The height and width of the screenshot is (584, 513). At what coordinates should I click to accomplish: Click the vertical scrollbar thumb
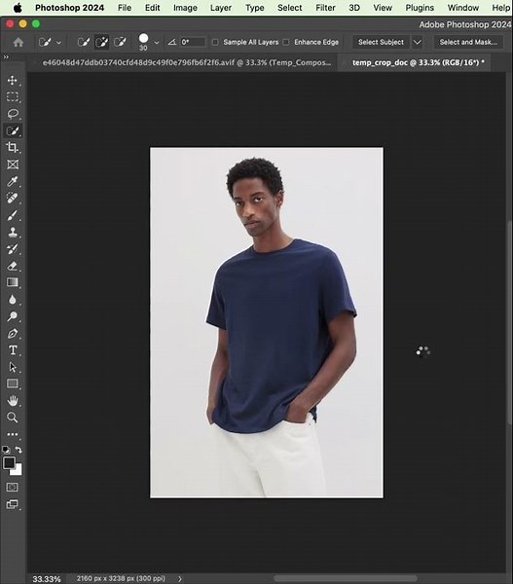click(510, 322)
